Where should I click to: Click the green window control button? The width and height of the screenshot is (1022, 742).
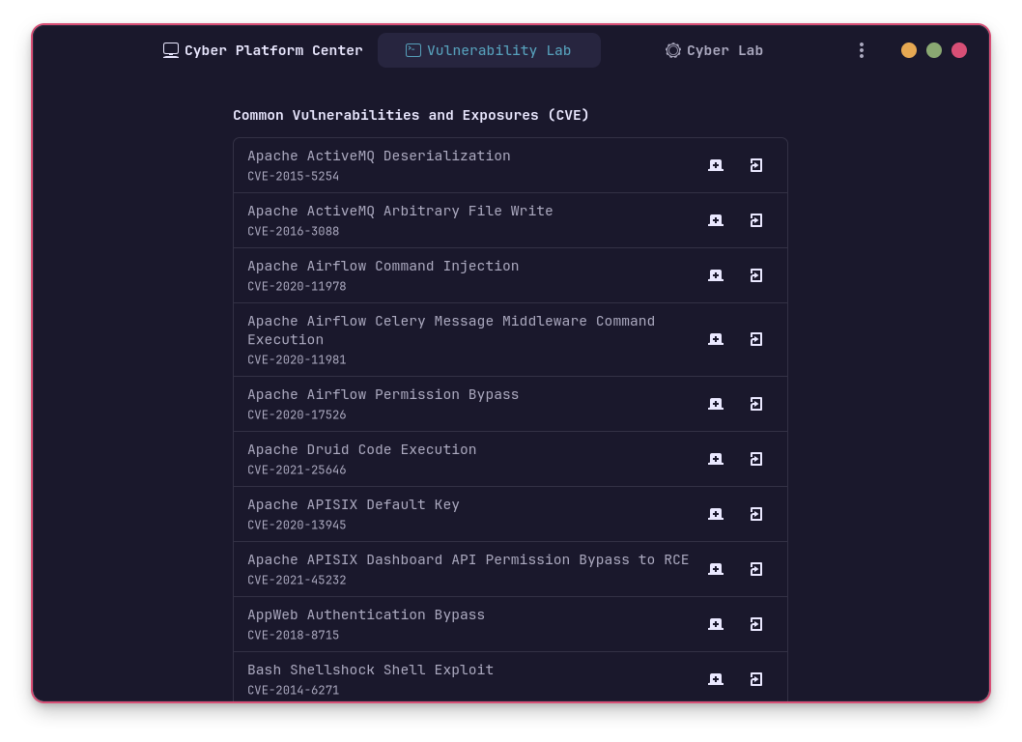pyautogui.click(x=934, y=50)
